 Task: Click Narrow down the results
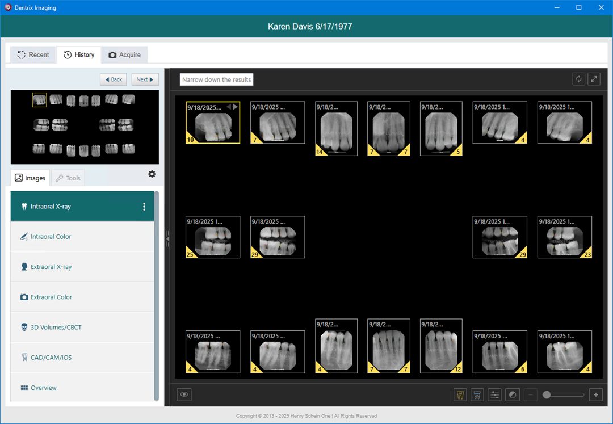(216, 79)
